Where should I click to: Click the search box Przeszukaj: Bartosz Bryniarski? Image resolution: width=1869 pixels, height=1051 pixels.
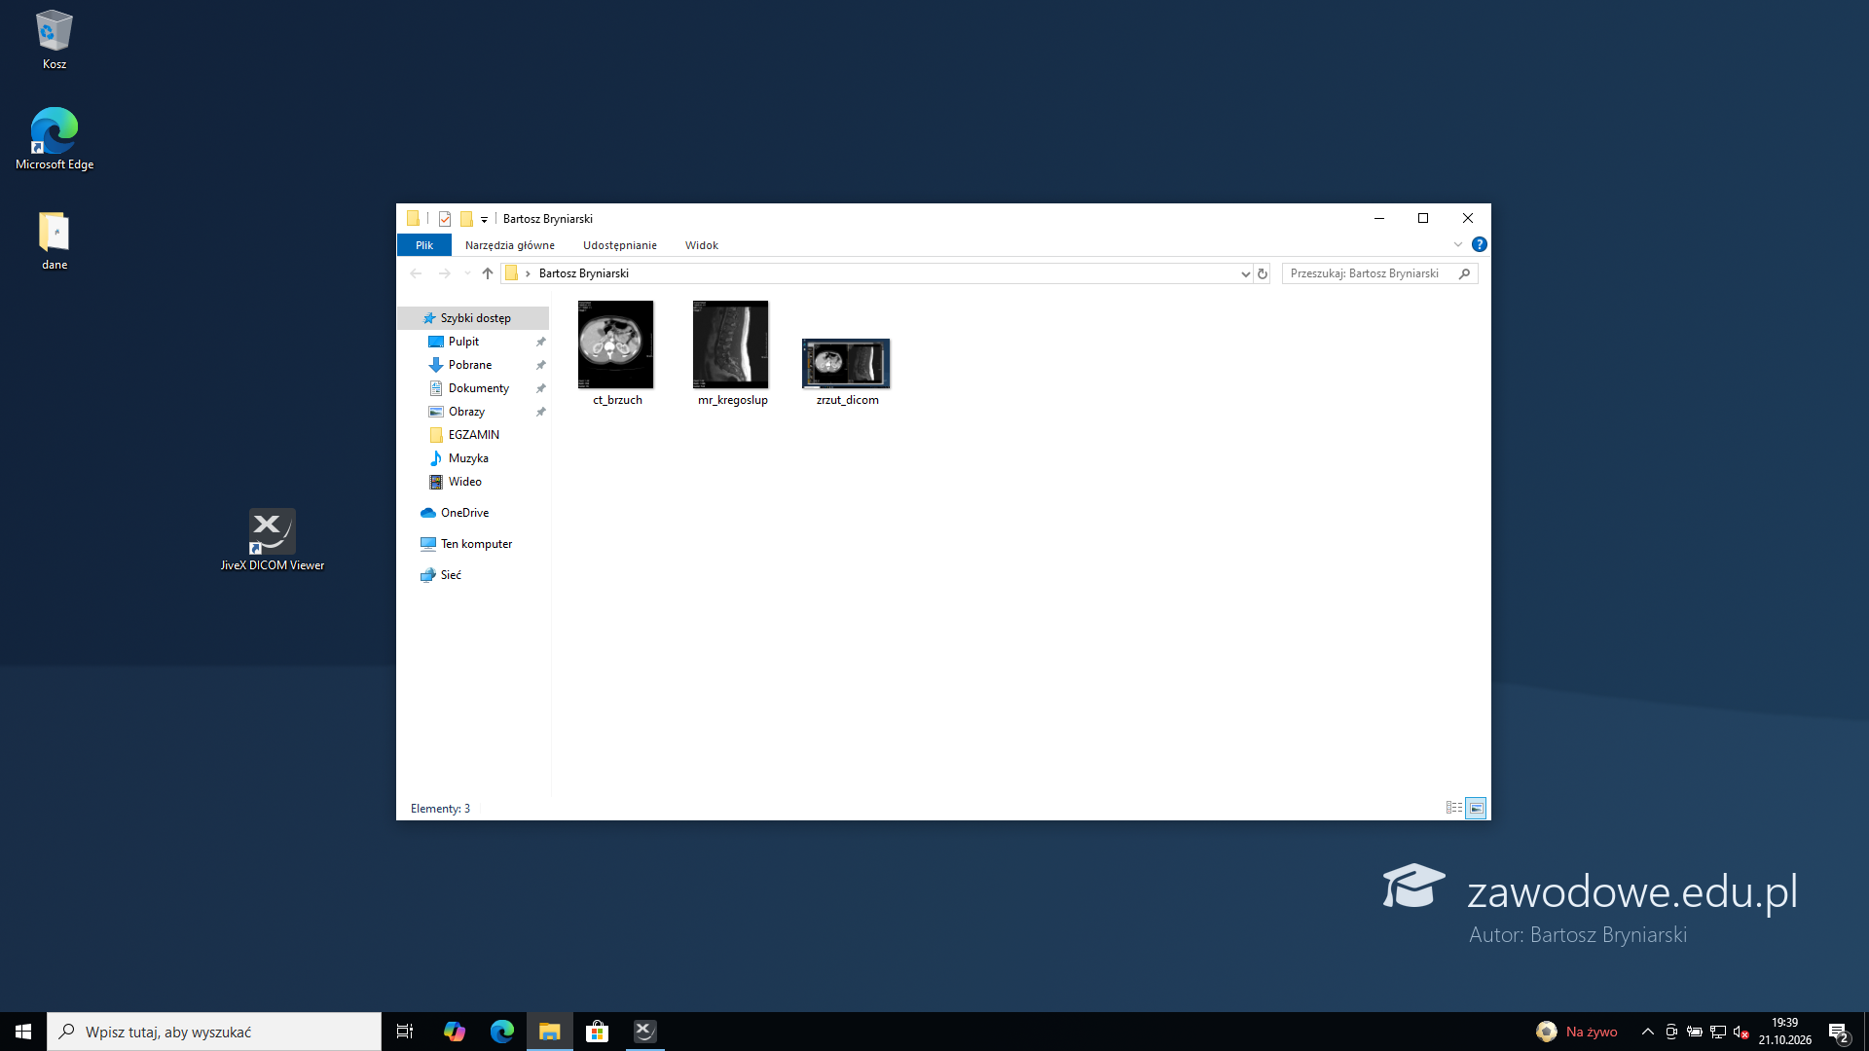tap(1380, 273)
